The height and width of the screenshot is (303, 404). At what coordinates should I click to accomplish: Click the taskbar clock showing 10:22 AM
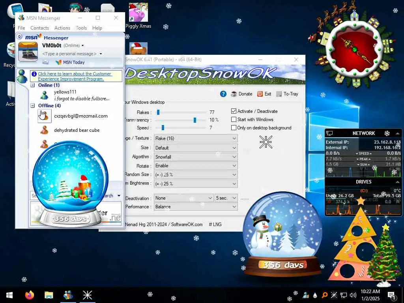pyautogui.click(x=370, y=295)
